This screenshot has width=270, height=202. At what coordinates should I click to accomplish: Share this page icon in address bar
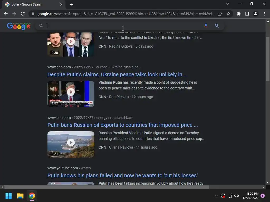[x=220, y=14]
